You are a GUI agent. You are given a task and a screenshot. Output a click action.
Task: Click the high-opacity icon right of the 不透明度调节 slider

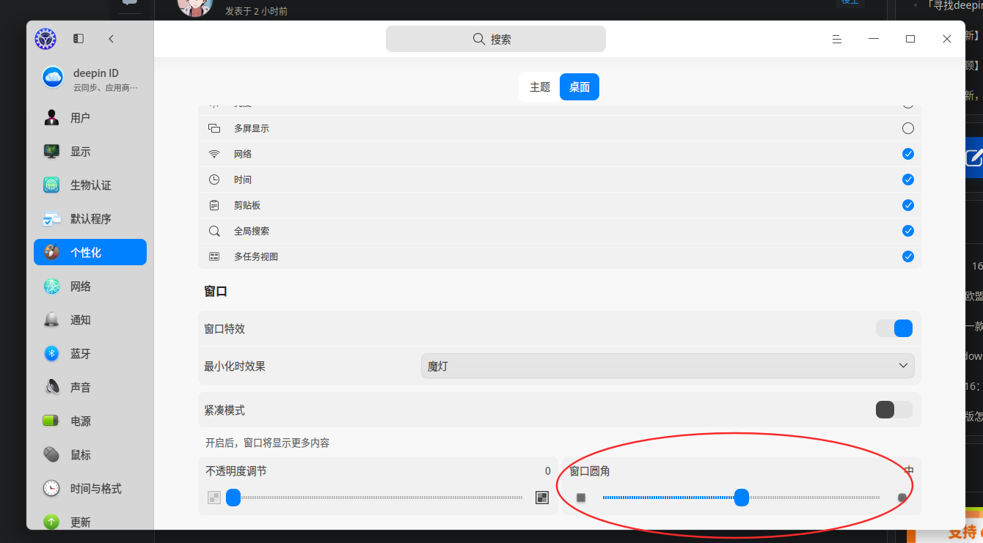click(542, 498)
